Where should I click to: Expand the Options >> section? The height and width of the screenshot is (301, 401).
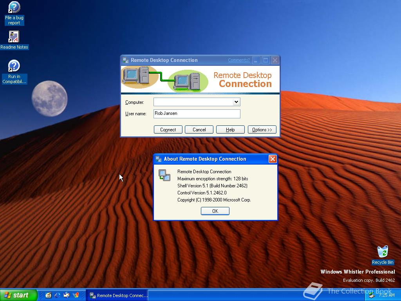(x=262, y=130)
